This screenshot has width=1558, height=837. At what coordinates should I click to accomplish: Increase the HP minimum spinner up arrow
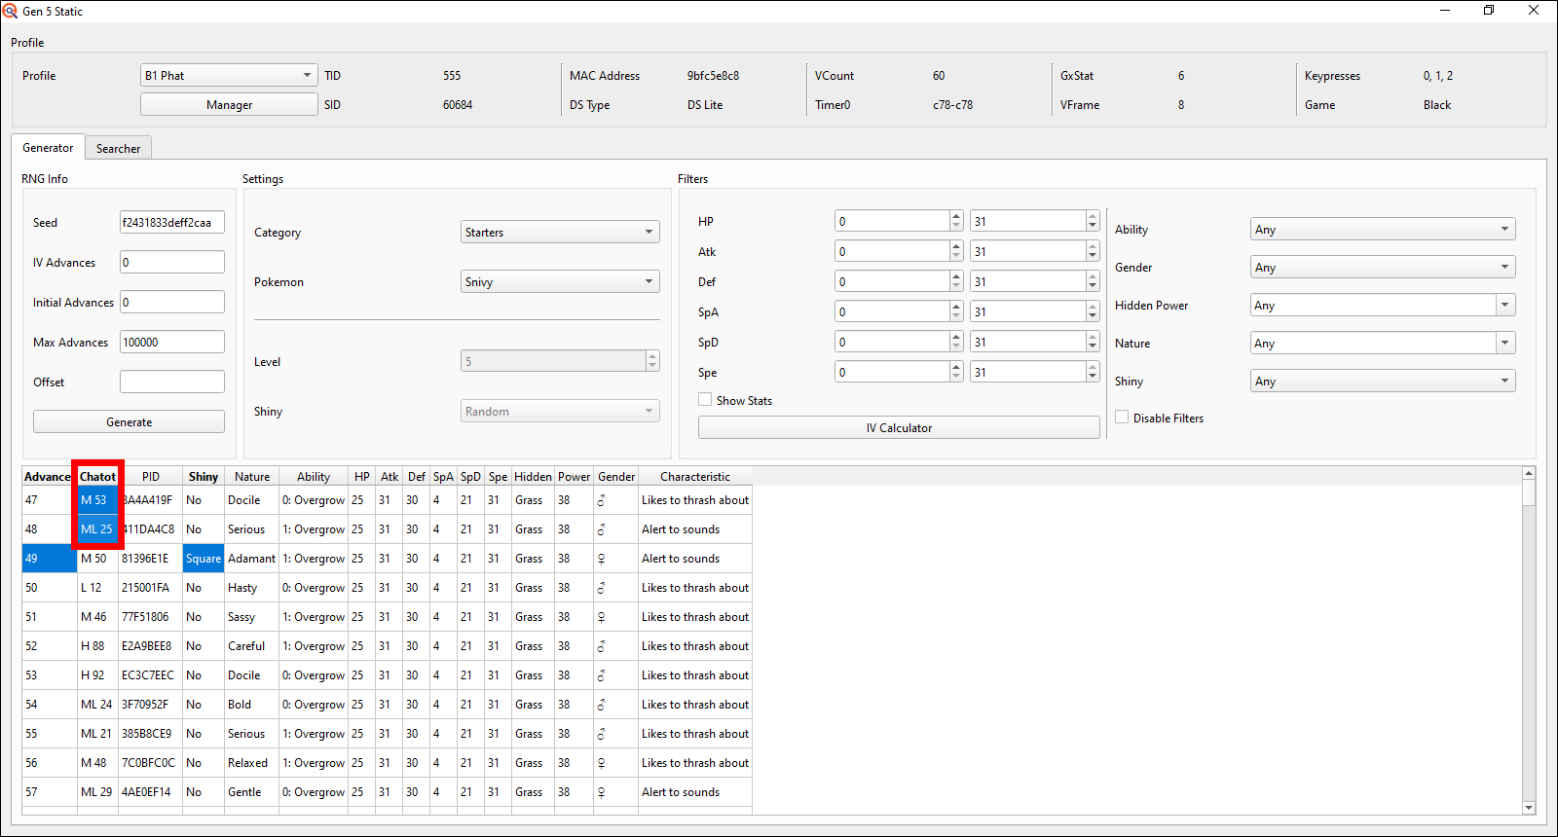click(956, 216)
